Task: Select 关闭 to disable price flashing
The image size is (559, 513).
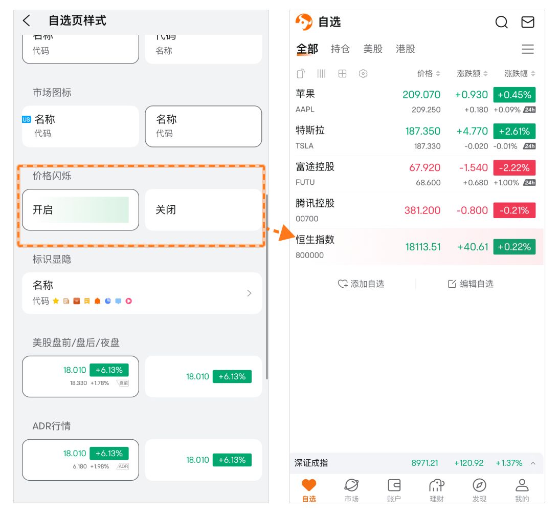Action: (203, 210)
